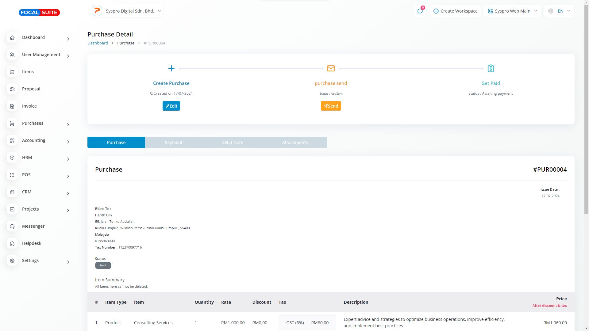
Task: Click the Dashboard breadcrumb link
Action: [x=98, y=43]
